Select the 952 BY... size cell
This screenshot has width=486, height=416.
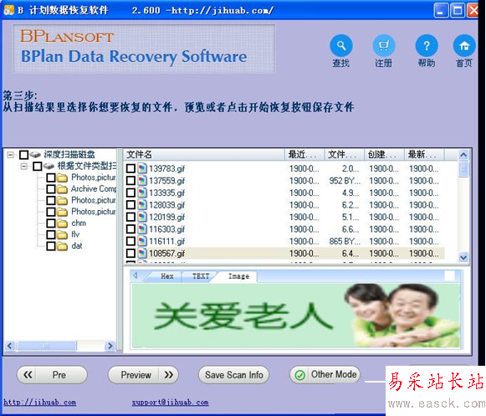coord(345,181)
